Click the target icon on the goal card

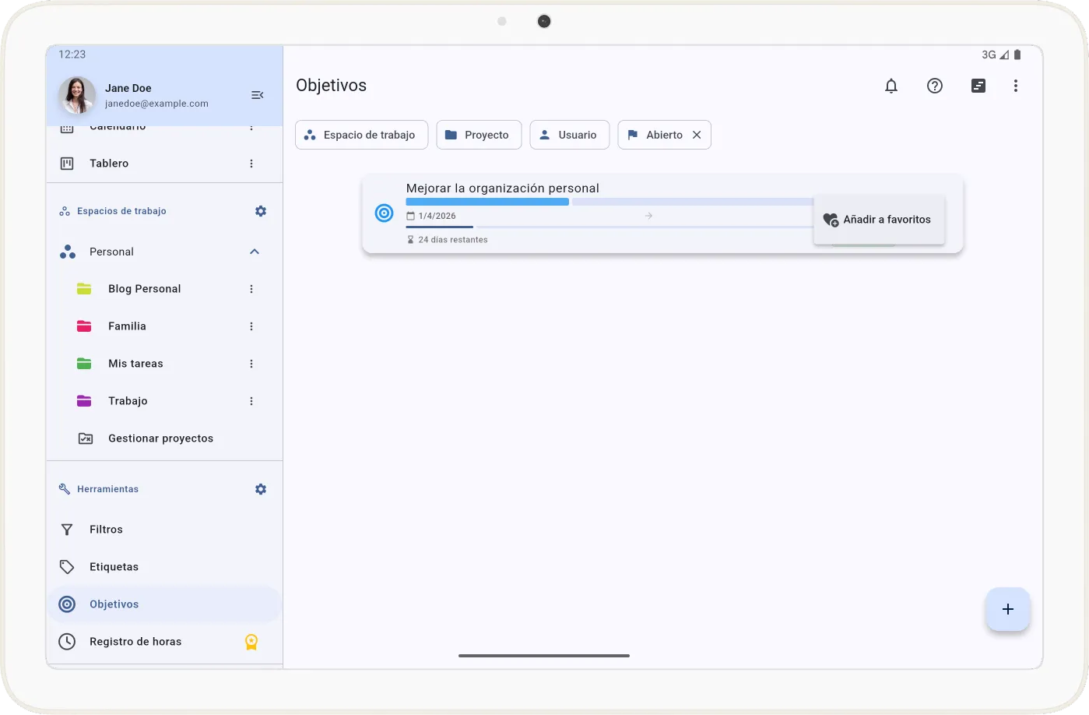click(385, 213)
